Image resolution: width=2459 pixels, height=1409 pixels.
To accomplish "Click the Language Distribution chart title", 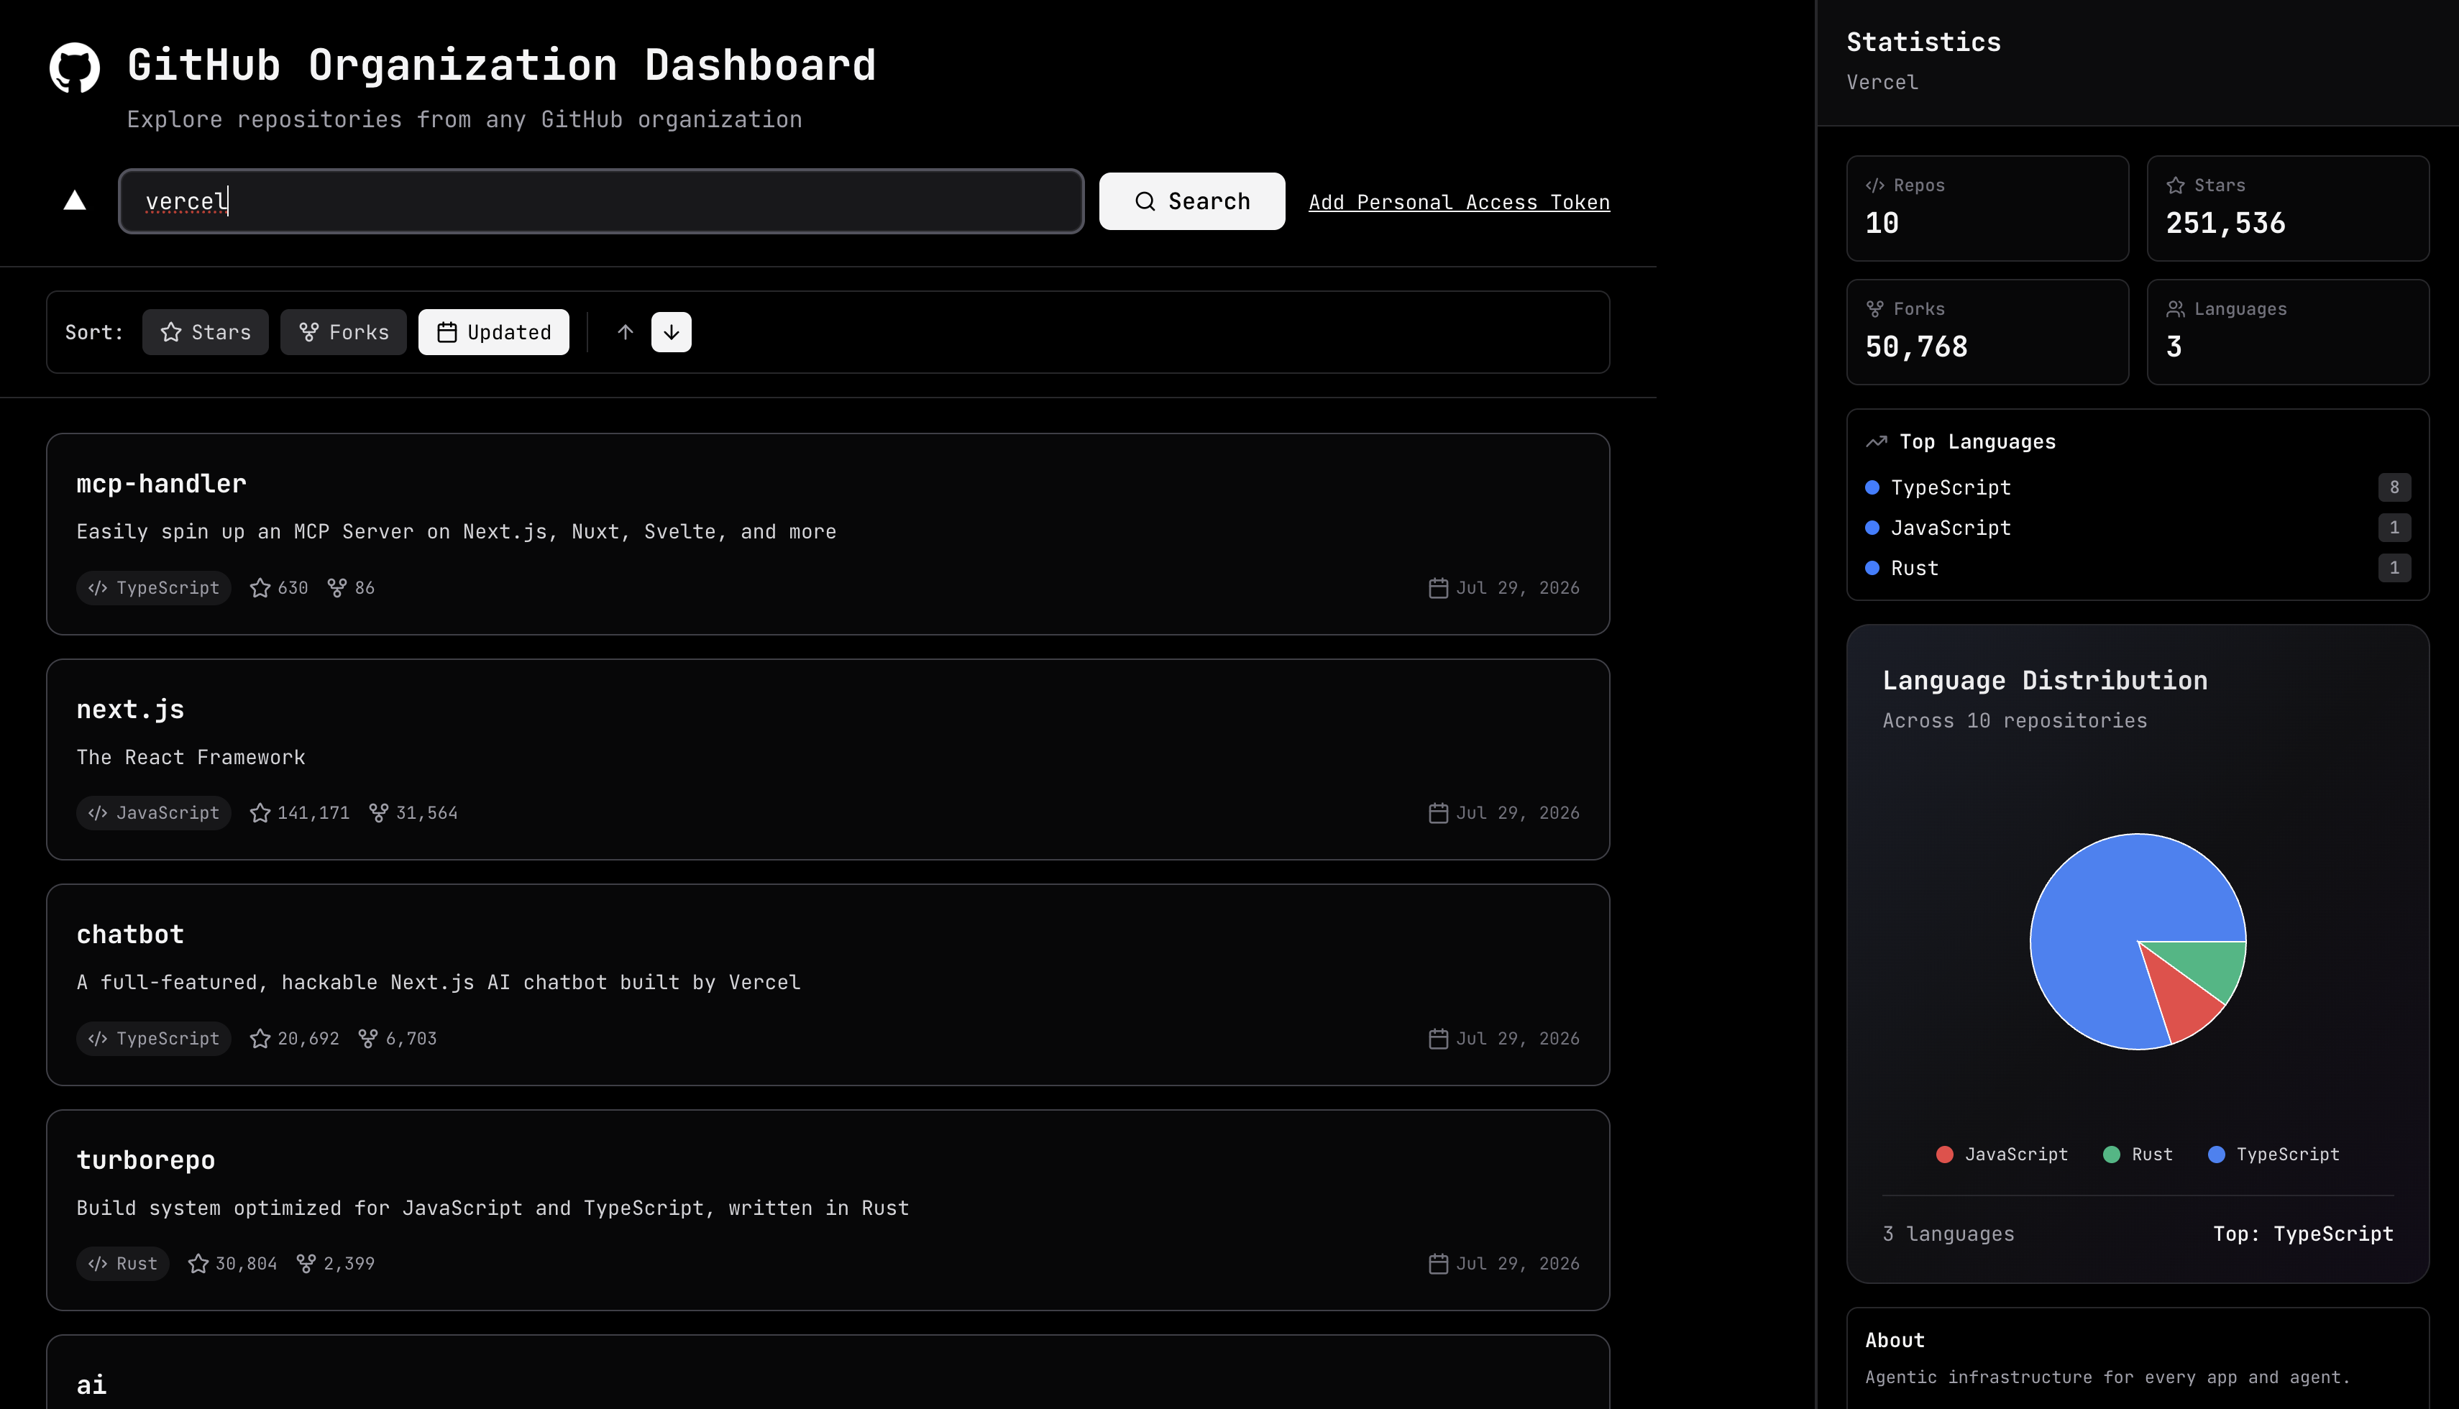I will coord(2045,680).
